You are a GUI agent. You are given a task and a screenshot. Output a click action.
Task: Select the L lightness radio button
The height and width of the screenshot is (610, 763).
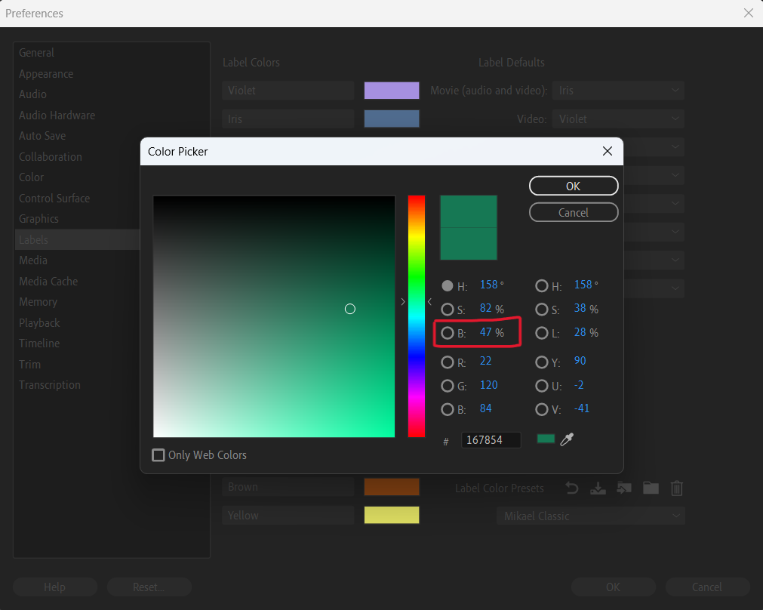coord(543,333)
